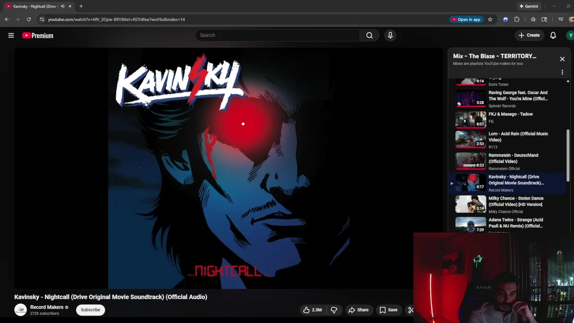Click the blue circular extension icon
574x323 pixels.
505,19
